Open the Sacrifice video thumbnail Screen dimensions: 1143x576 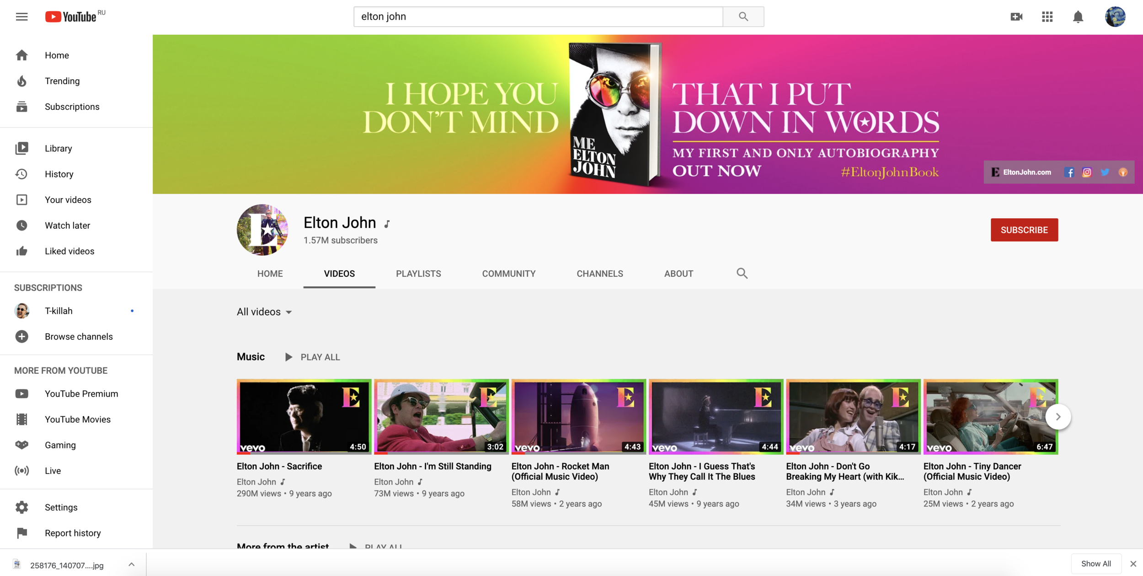(304, 416)
